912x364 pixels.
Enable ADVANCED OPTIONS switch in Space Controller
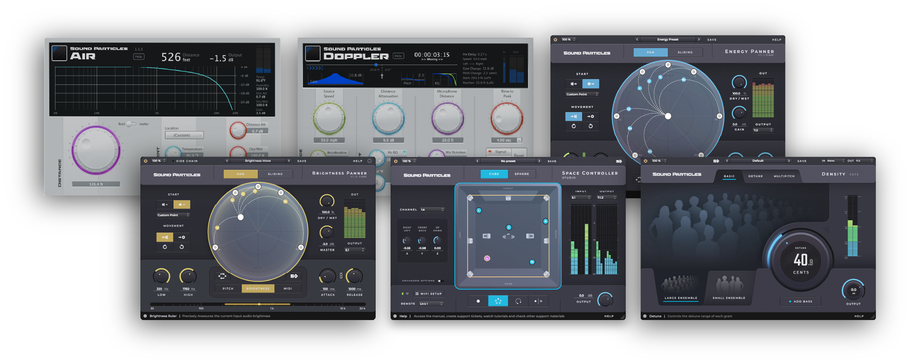point(441,281)
